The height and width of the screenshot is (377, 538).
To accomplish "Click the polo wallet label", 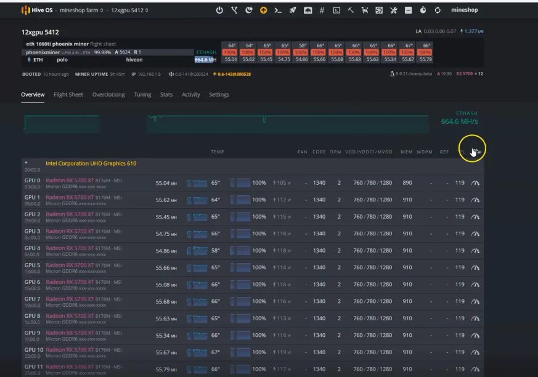I will pos(62,60).
